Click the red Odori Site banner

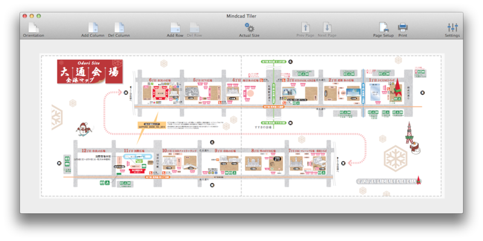(x=90, y=71)
